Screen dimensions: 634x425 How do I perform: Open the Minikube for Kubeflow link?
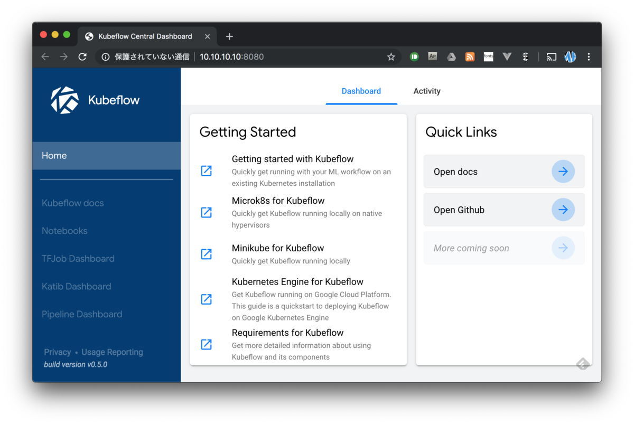click(x=278, y=248)
